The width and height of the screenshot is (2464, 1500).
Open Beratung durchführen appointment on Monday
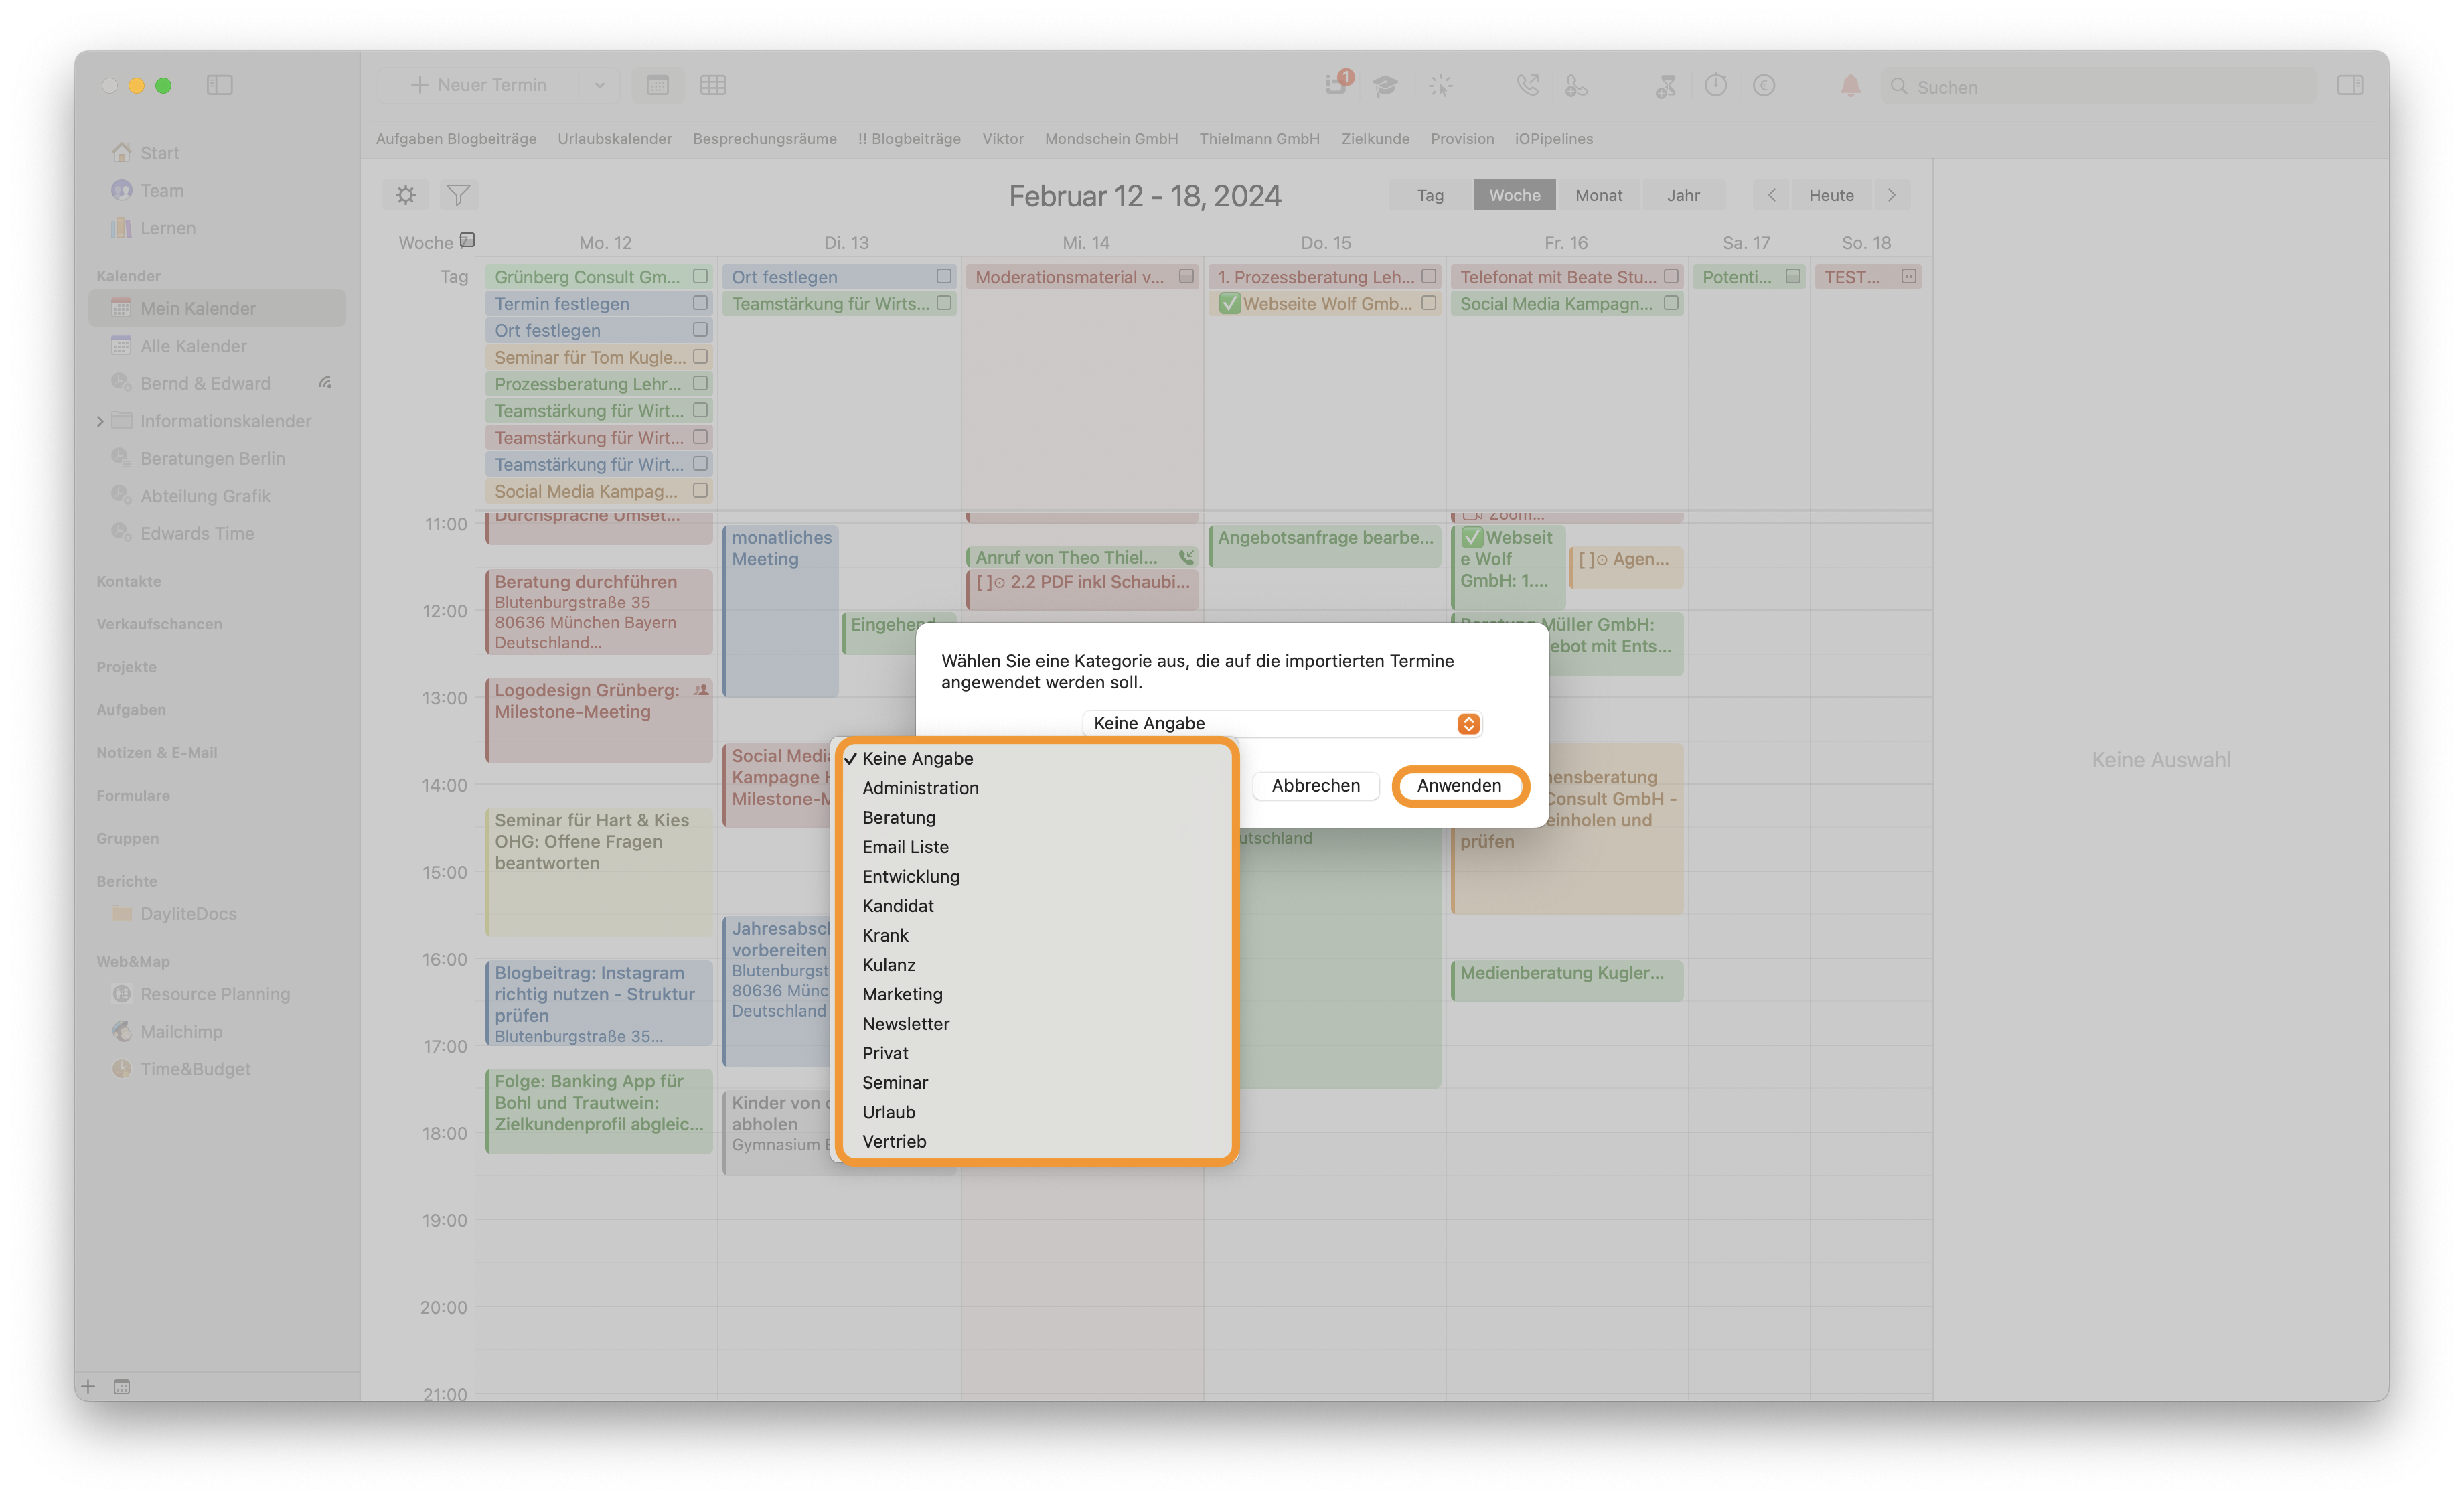pyautogui.click(x=599, y=611)
